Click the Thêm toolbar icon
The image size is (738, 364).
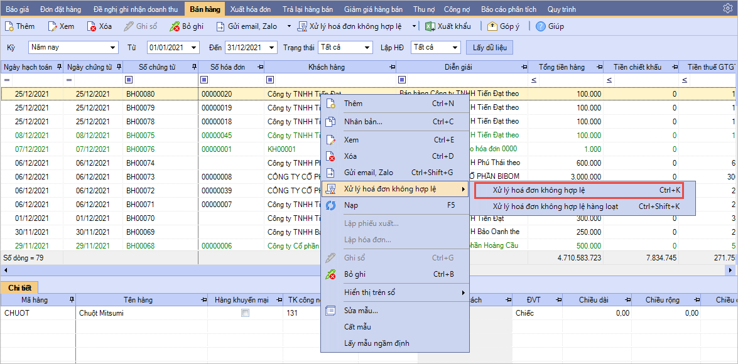[9, 26]
